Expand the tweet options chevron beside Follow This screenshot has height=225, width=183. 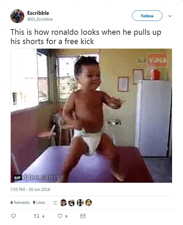(170, 16)
